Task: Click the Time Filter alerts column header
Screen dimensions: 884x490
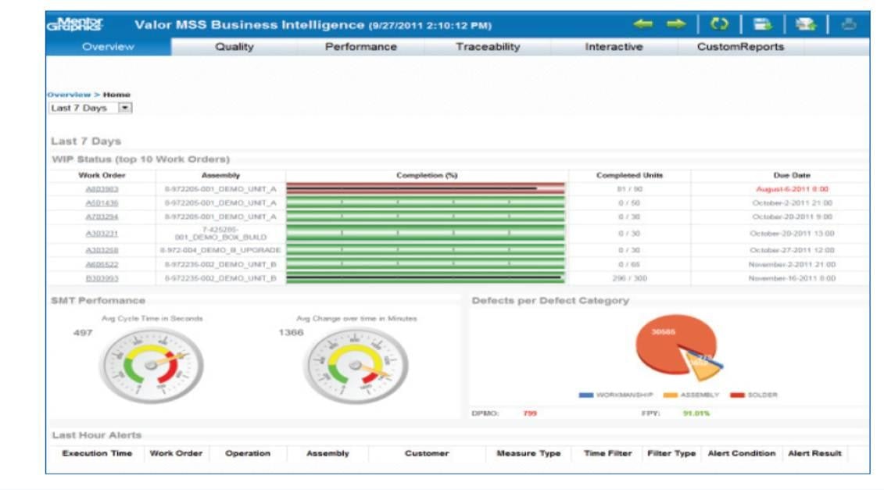Action: point(608,453)
